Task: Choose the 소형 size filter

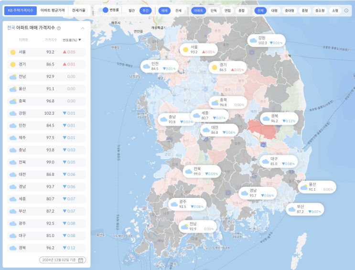Action: [x=335, y=11]
